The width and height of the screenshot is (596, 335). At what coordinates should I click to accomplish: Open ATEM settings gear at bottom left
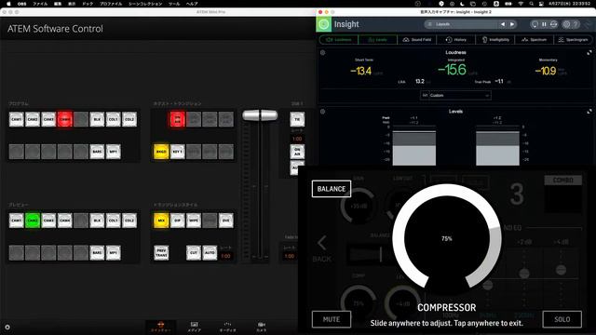(x=7, y=327)
